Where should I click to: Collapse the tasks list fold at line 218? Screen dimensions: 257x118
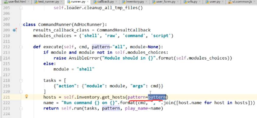coord(21,80)
